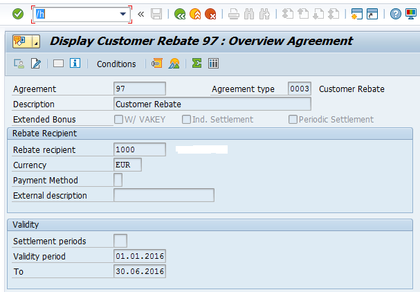This screenshot has height=292, width=420.
Task: Click the Rebate recipient field 1000
Action: (140, 149)
